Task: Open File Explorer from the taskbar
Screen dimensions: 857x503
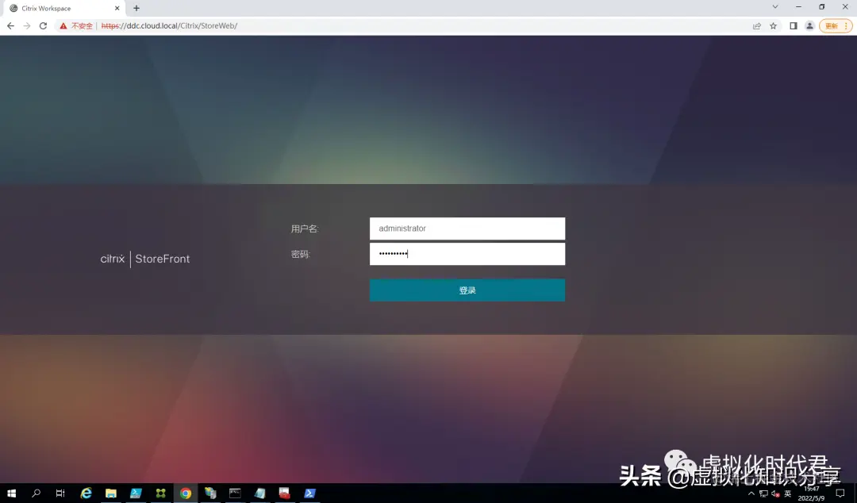Action: pos(111,493)
